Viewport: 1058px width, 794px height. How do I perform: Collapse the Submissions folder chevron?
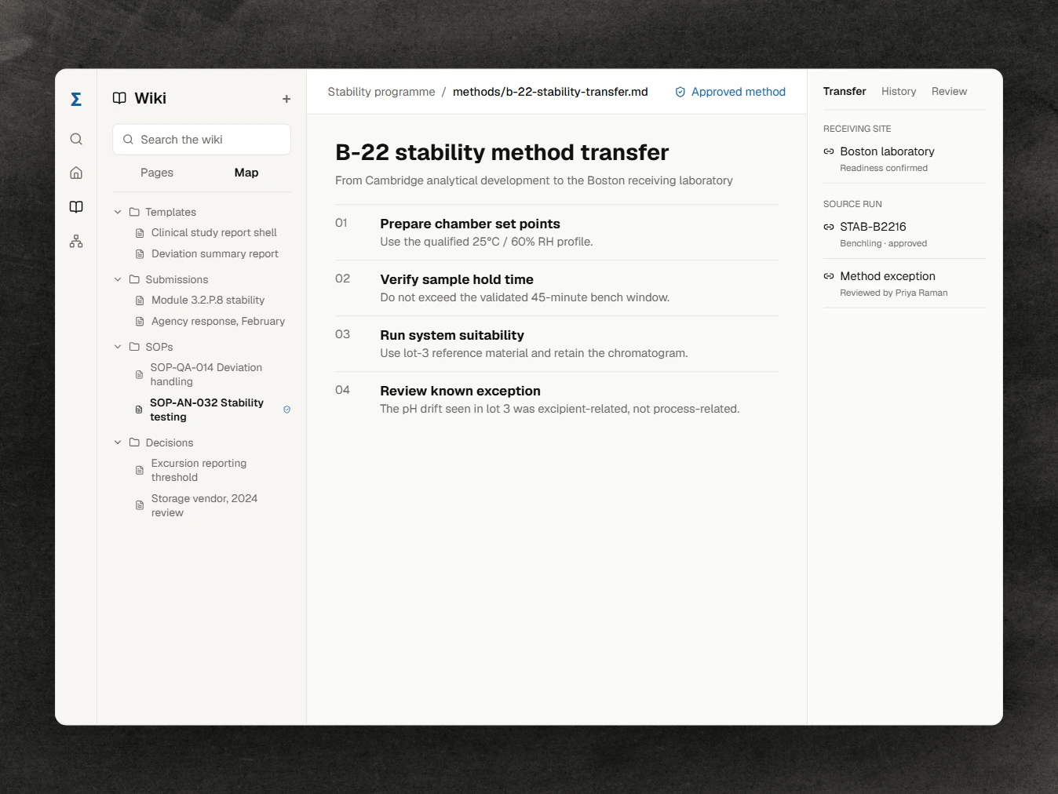118,279
